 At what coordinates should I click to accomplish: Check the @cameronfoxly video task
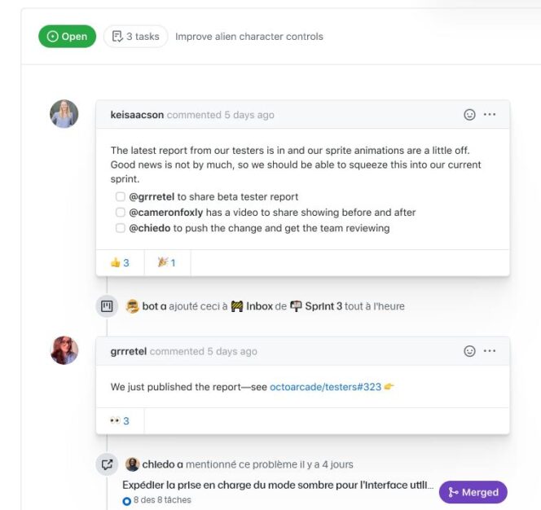pyautogui.click(x=121, y=213)
